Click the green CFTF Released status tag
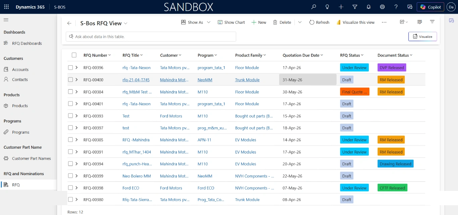The width and height of the screenshot is (458, 215). [392, 188]
